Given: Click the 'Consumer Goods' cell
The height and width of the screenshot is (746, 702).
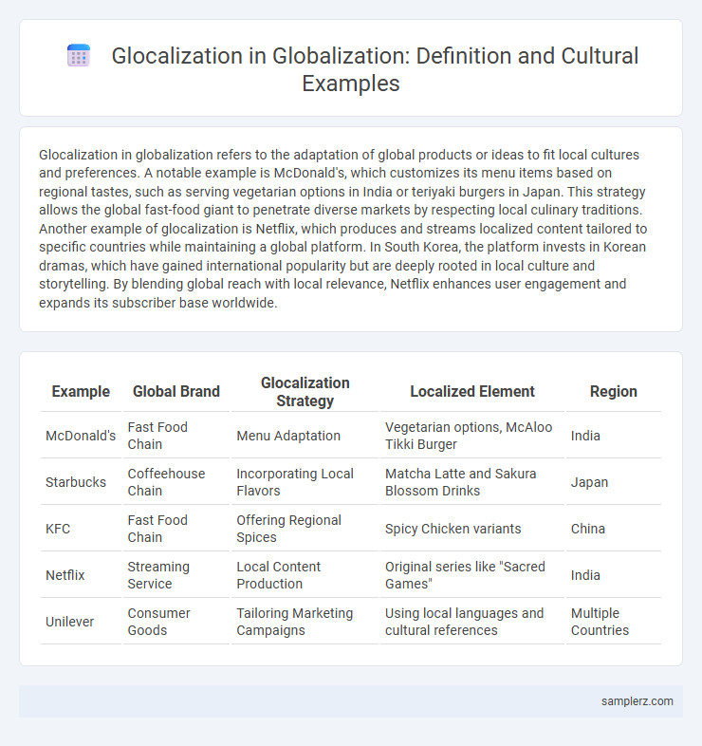Looking at the screenshot, I should point(176,622).
